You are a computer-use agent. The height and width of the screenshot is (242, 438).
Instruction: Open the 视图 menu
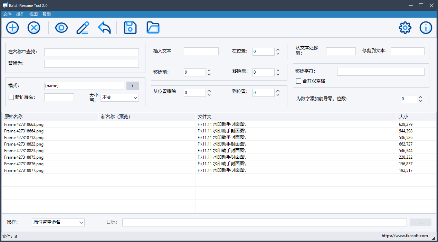pos(34,14)
